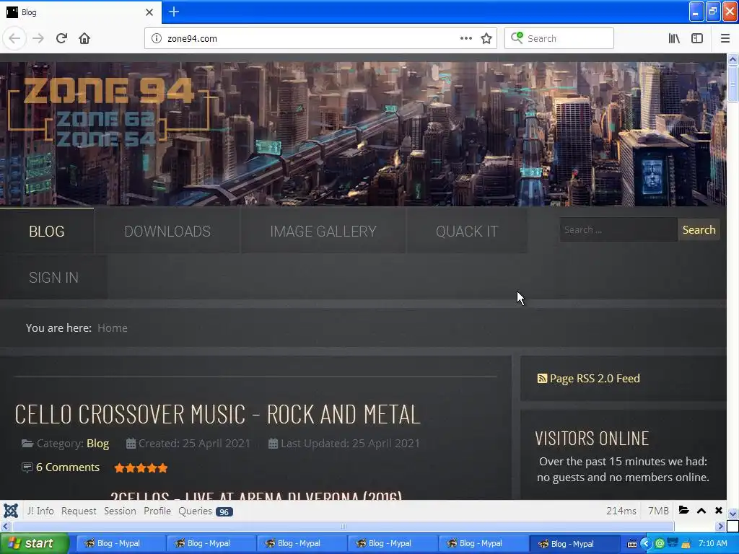
Task: Open the Queries 96 debug tab
Action: [x=206, y=511]
